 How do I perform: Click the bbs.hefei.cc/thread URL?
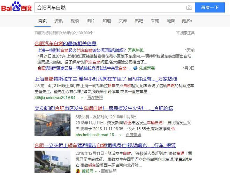96,135
